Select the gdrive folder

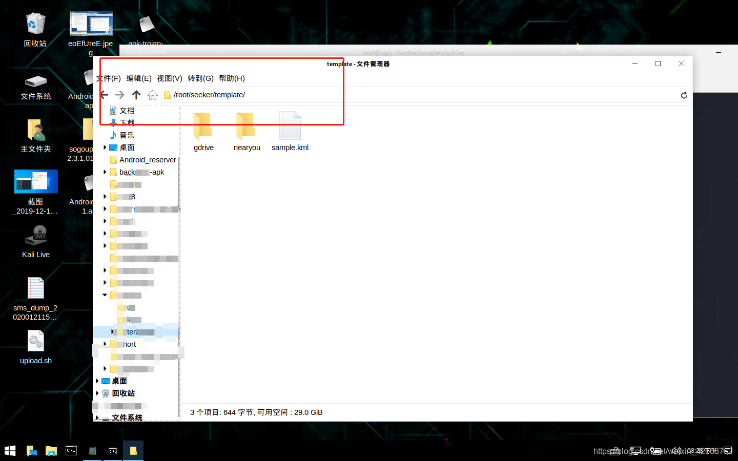pyautogui.click(x=203, y=132)
